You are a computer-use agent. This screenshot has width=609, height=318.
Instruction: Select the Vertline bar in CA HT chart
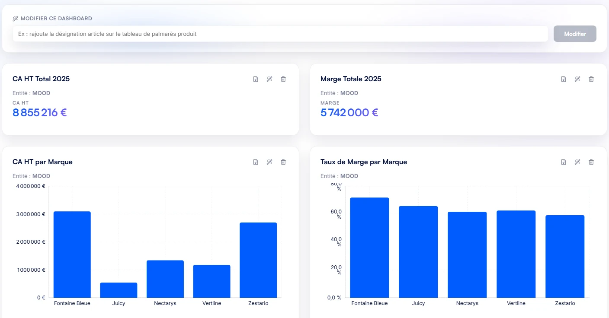[212, 281]
